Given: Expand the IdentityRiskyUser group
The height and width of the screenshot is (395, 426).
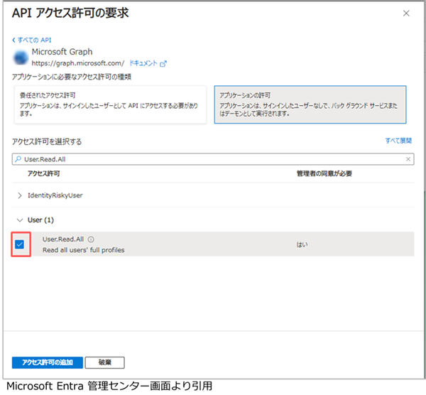Looking at the screenshot, I should tap(20, 195).
